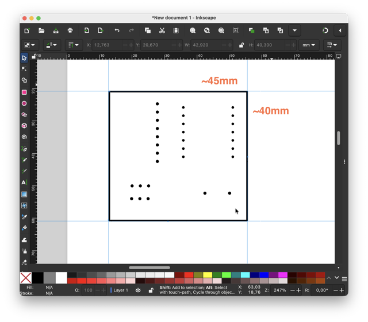Open the palette options menu

(344, 279)
